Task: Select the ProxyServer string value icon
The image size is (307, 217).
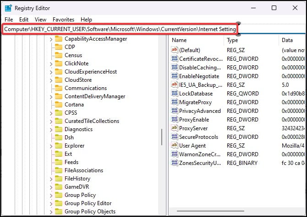Action: pyautogui.click(x=174, y=128)
